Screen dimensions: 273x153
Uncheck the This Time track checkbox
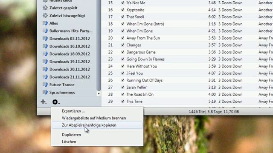(123, 101)
